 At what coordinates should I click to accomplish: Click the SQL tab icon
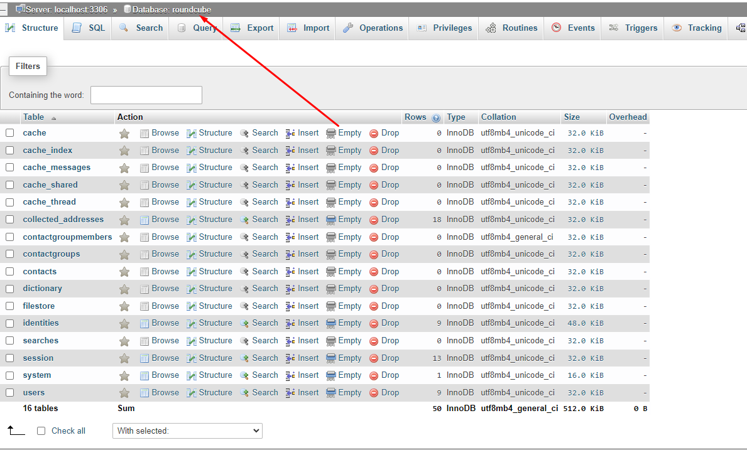tap(77, 28)
